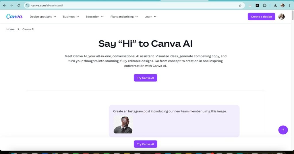Expand Plans and pricing menu
294x154 pixels.
tap(124, 17)
